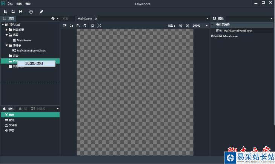Open the 视图 menu
This screenshot has width=275, height=164.
pos(19,4)
